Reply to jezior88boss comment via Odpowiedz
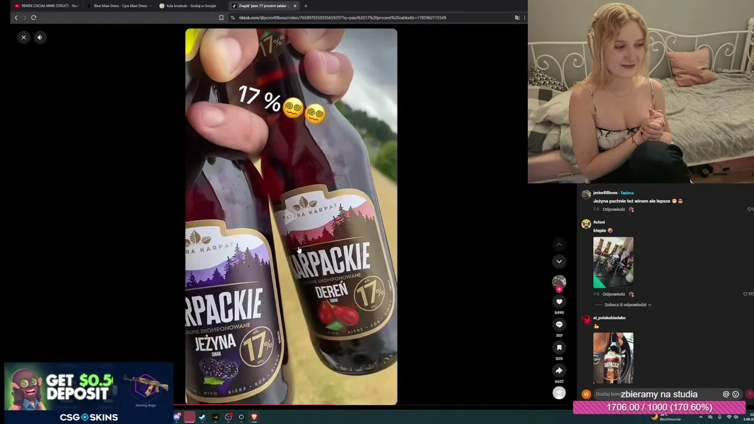The image size is (754, 424). (614, 210)
